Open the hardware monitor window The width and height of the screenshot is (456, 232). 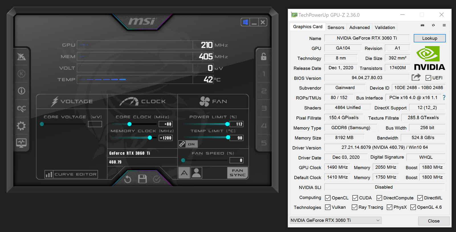pyautogui.click(x=21, y=143)
